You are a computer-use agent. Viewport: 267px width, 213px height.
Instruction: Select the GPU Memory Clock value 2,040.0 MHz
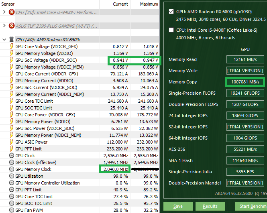point(116,169)
